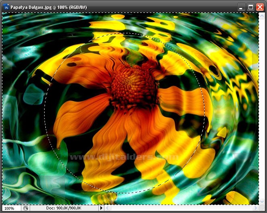Click the zoom percentage field showing 100%
This screenshot has height=213, width=267.
point(11,208)
